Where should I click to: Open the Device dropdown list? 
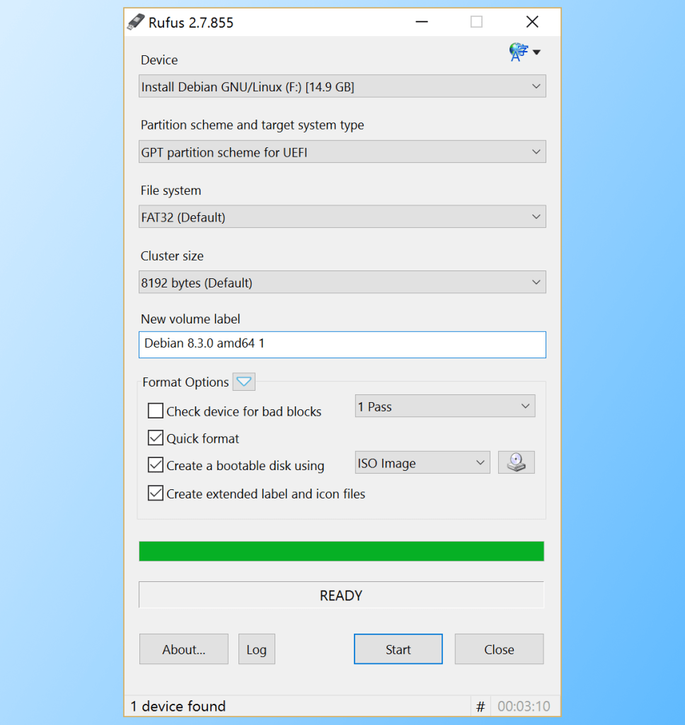pos(342,86)
